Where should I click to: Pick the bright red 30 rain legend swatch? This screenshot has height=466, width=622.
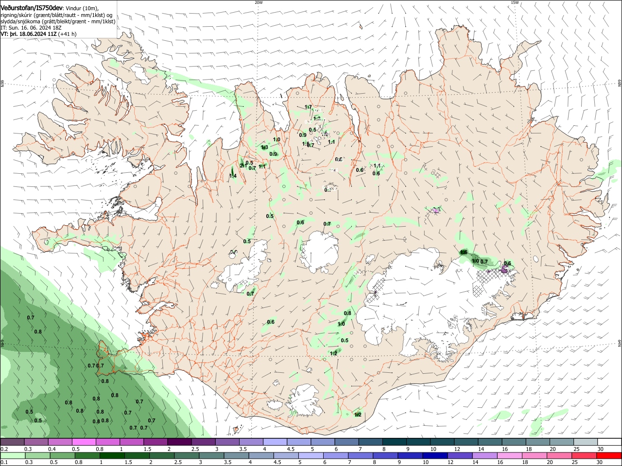point(609,456)
